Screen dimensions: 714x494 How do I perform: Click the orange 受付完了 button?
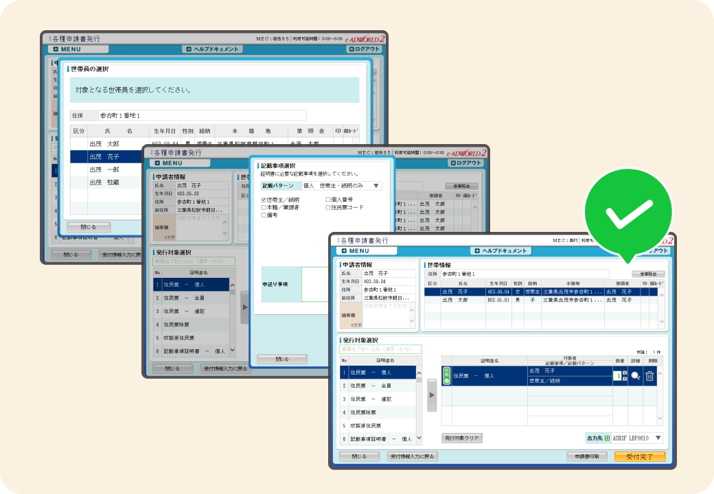click(x=639, y=456)
